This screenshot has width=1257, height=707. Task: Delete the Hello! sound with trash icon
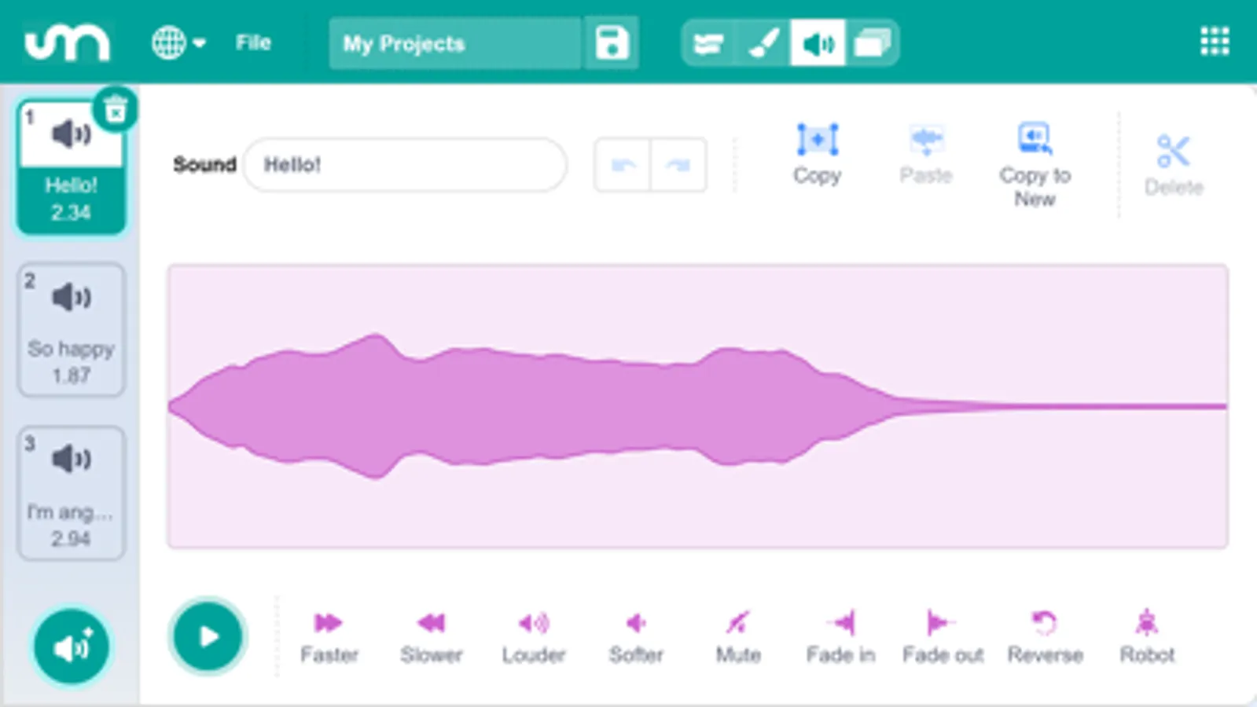tap(116, 110)
